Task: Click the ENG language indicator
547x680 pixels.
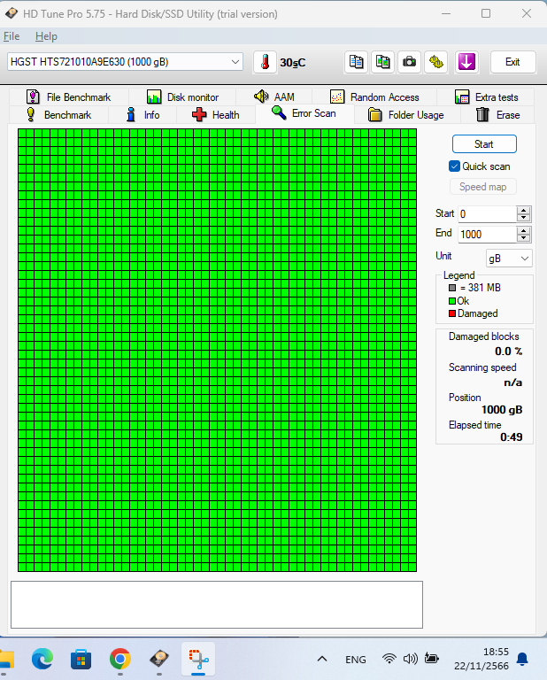Action: [356, 660]
